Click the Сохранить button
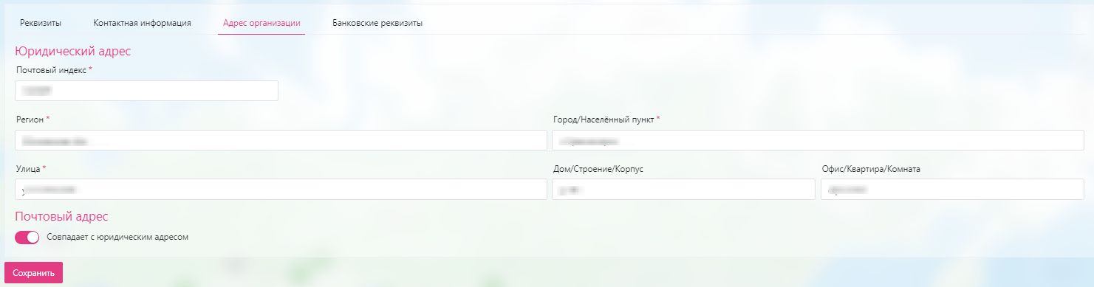 point(34,272)
